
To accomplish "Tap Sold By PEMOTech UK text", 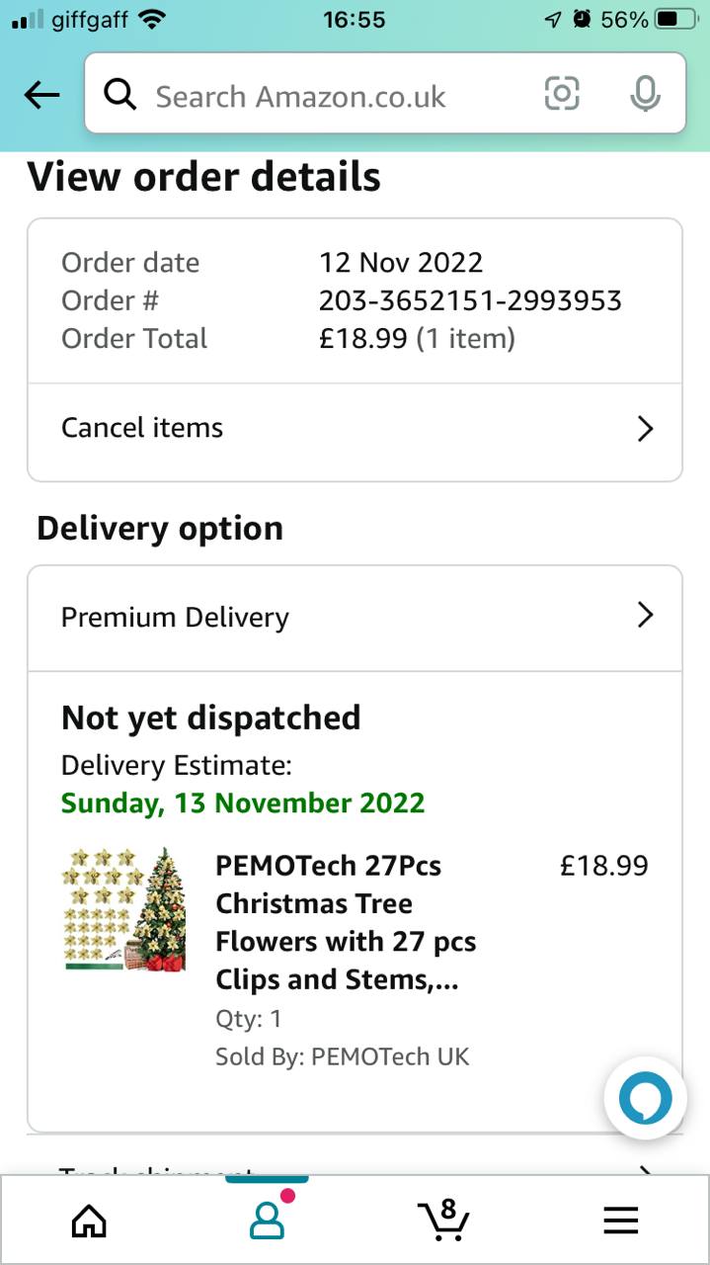I will point(342,1056).
